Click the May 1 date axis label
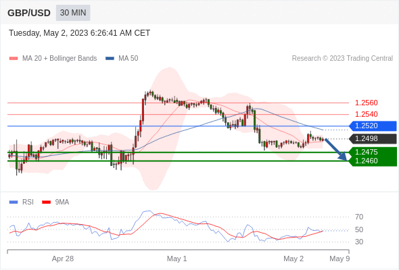 (x=177, y=259)
